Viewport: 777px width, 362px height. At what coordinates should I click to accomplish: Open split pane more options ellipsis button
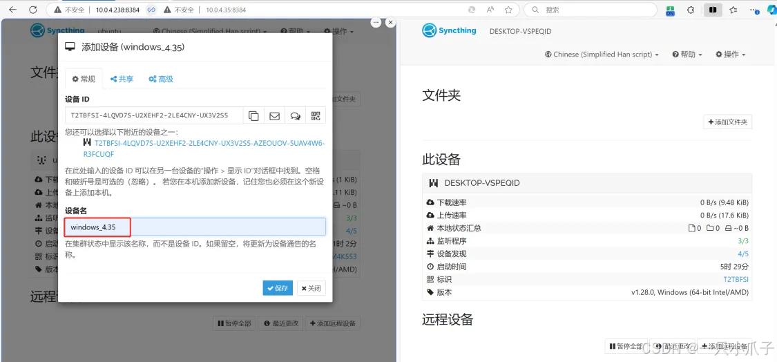pos(376,22)
